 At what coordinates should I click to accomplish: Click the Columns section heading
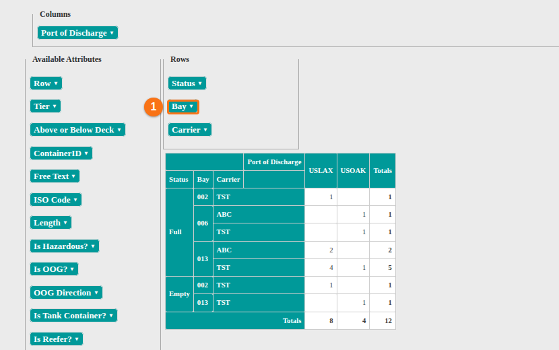[x=55, y=14]
